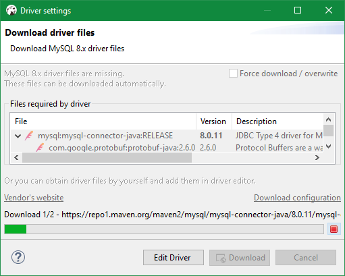The image size is (345, 276).
Task: Enable Force download / overwrite checkbox
Action: [x=233, y=74]
